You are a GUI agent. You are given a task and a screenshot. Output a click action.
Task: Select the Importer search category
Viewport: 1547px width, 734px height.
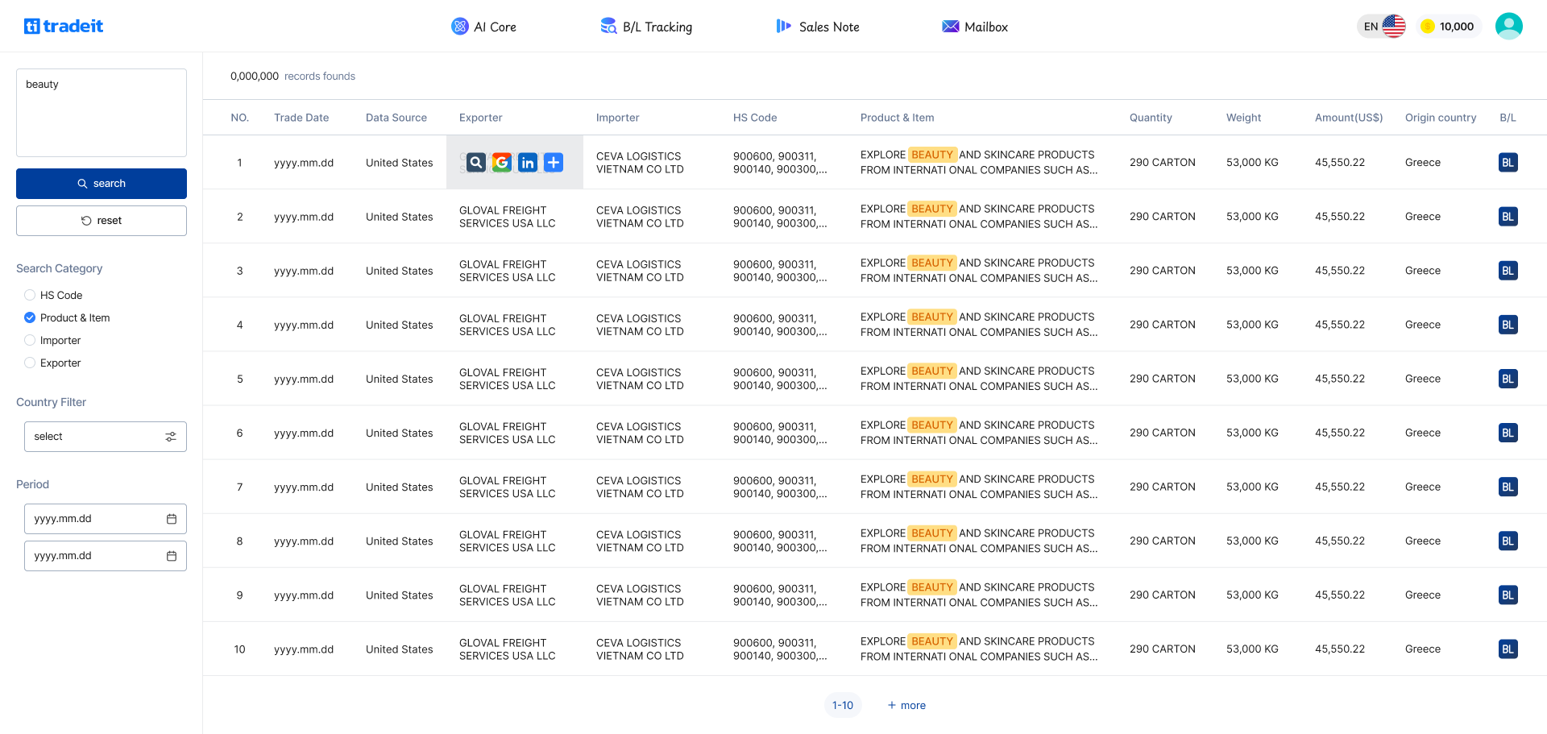[30, 341]
